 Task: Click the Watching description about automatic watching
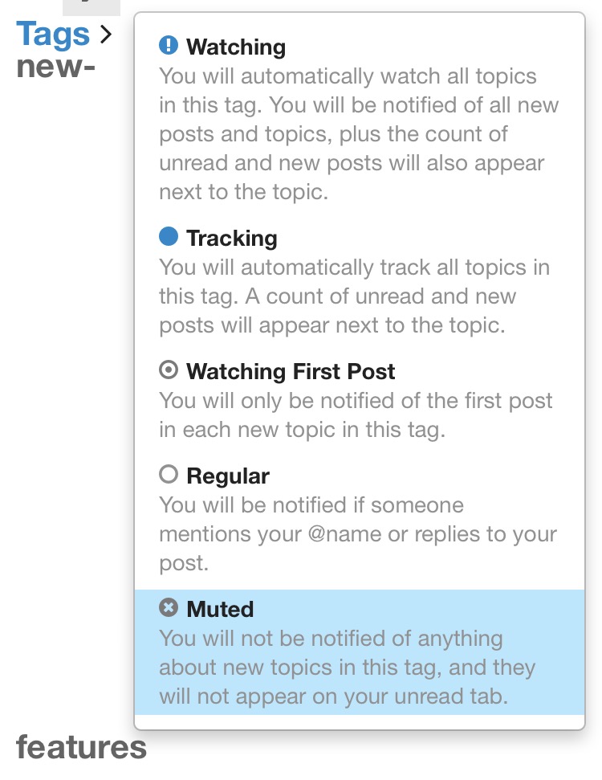[359, 134]
